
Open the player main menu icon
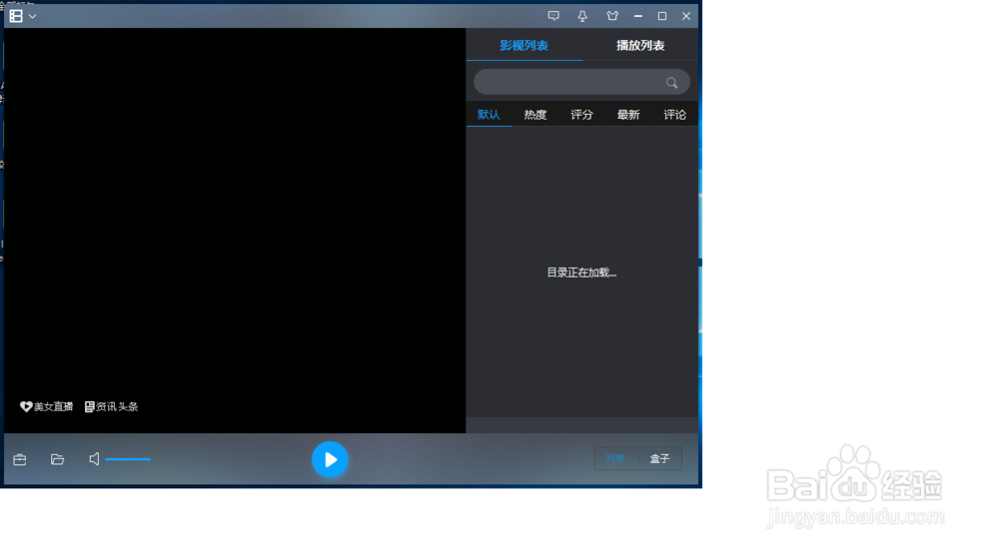16,16
